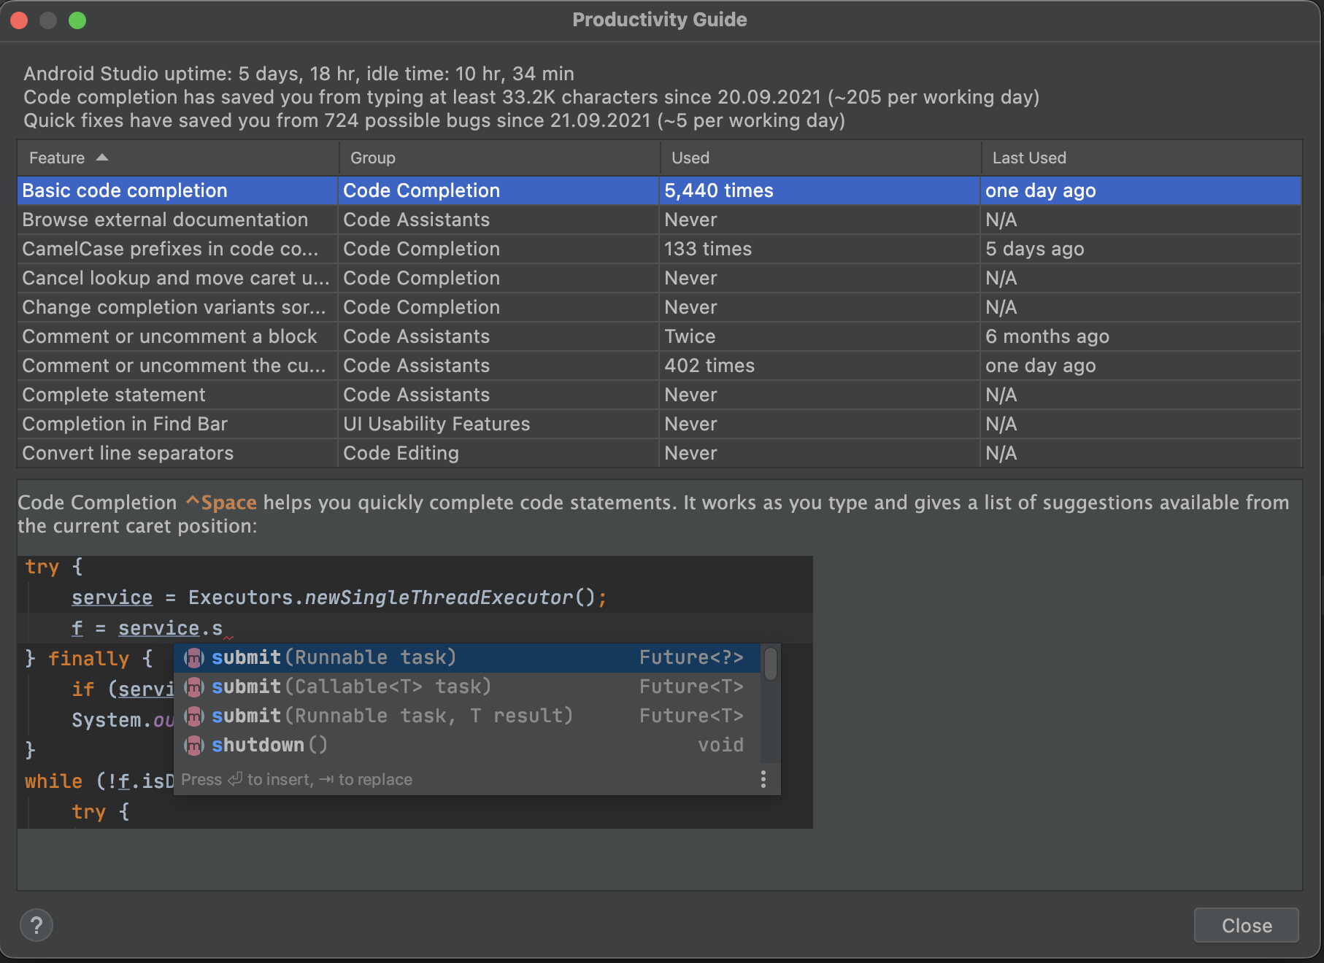Open the ellipsis options in the completion popup
Screen dimensions: 1324x963
click(x=763, y=780)
